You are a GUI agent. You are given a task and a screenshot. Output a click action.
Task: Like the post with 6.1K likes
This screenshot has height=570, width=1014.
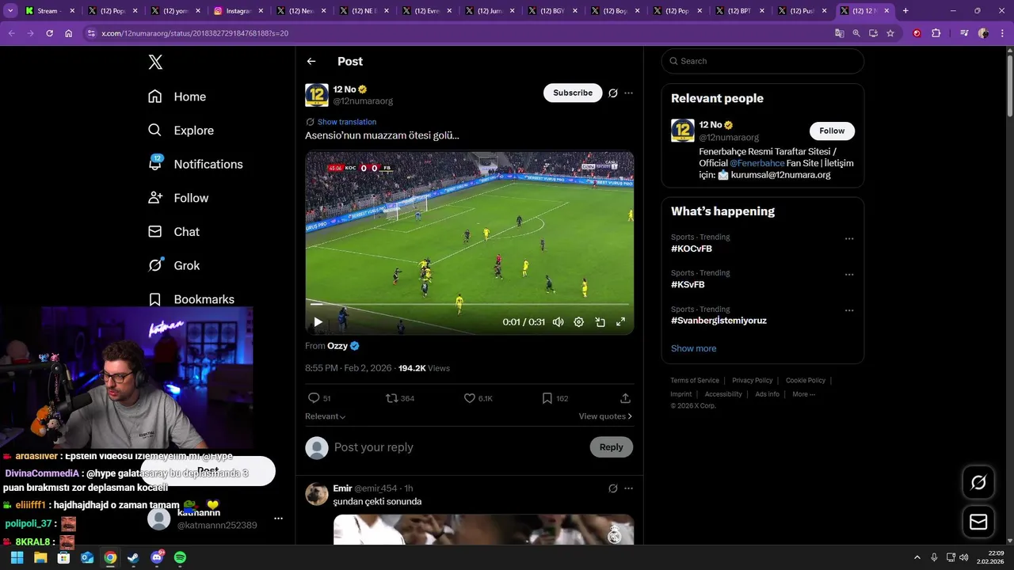[478, 398]
